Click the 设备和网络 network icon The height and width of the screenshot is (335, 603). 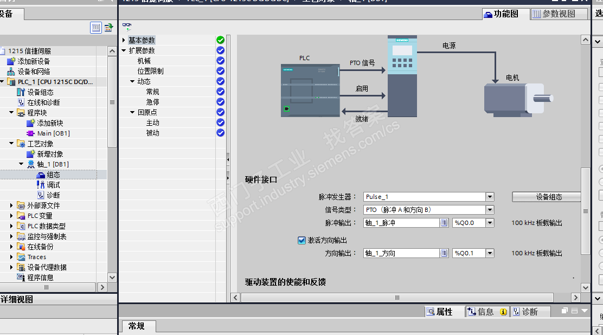point(11,72)
